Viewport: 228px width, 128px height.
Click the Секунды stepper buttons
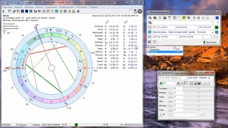(x=170, y=89)
